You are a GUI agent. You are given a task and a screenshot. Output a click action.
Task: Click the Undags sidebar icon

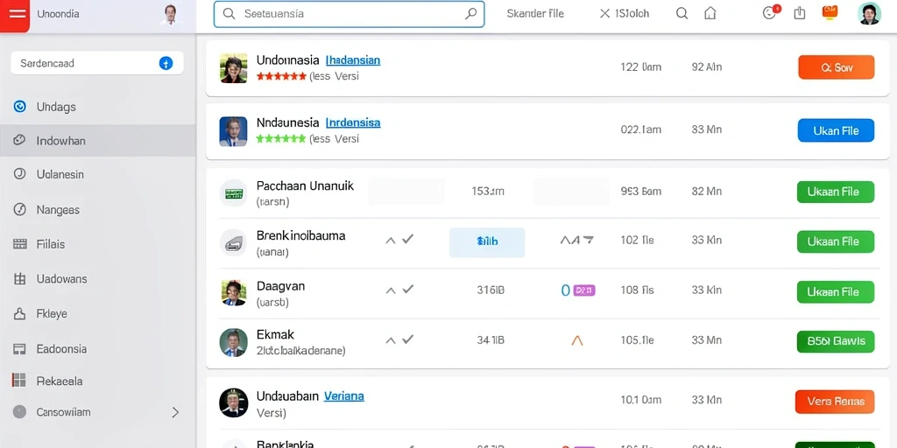pos(19,106)
